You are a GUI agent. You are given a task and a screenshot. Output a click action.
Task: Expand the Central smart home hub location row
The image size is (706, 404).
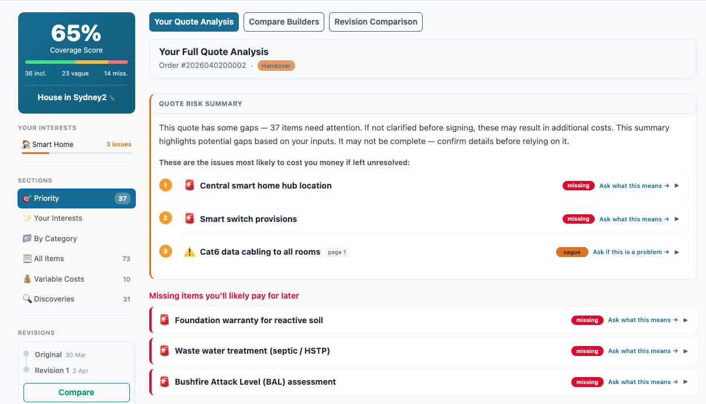[x=677, y=186]
